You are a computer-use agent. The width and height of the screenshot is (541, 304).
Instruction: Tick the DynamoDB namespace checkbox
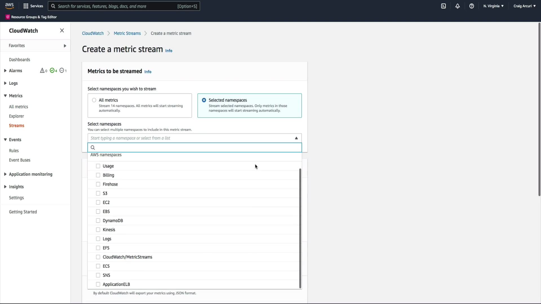pyautogui.click(x=98, y=220)
